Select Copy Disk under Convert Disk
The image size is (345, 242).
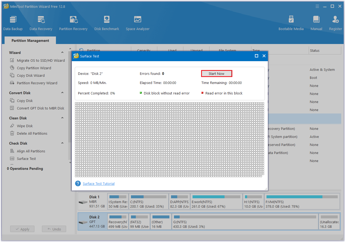click(21, 101)
